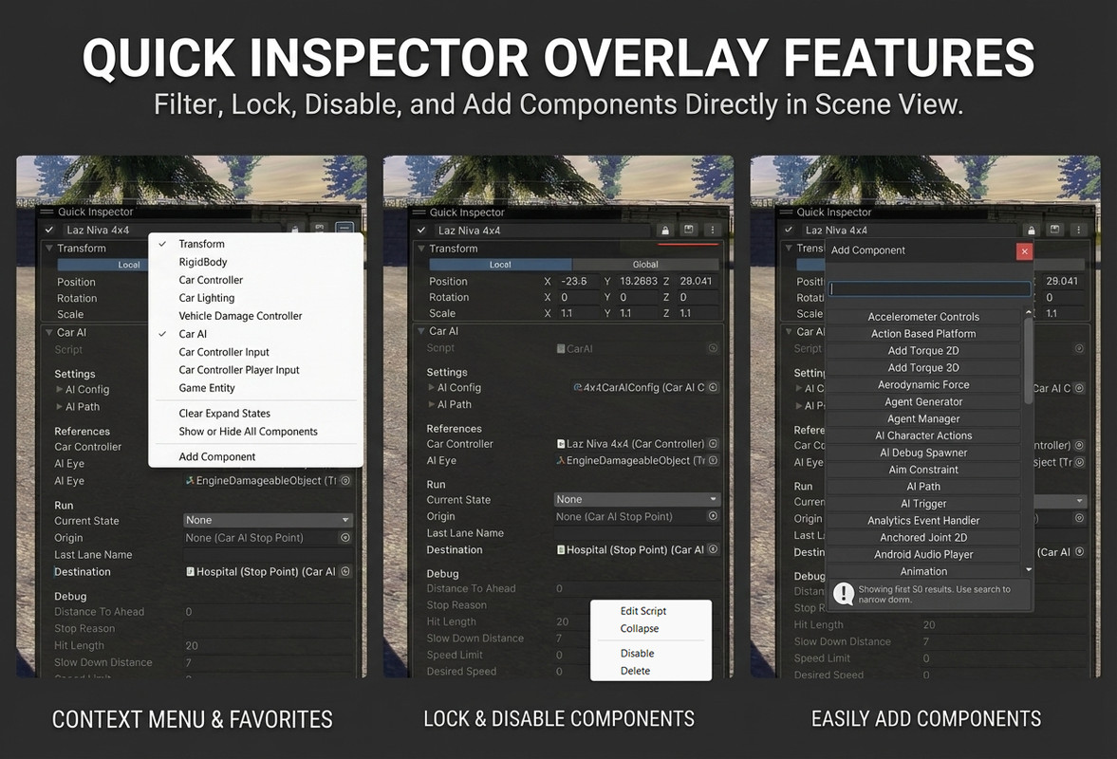The image size is (1117, 759).
Task: Click the object picker next to 4x4CarAIConfig field
Action: (x=713, y=387)
